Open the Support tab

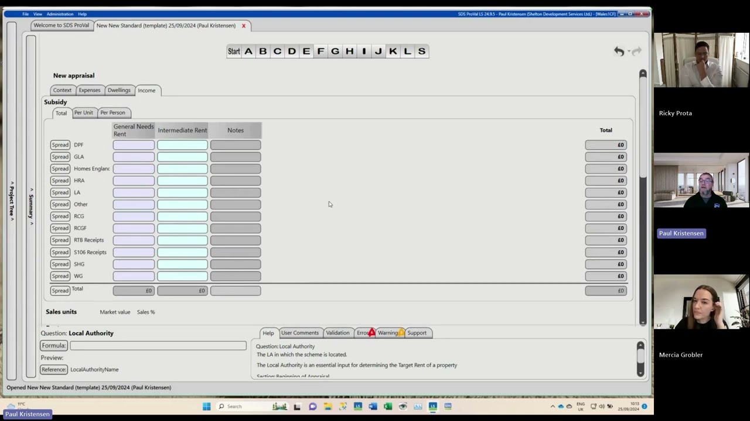(x=417, y=333)
